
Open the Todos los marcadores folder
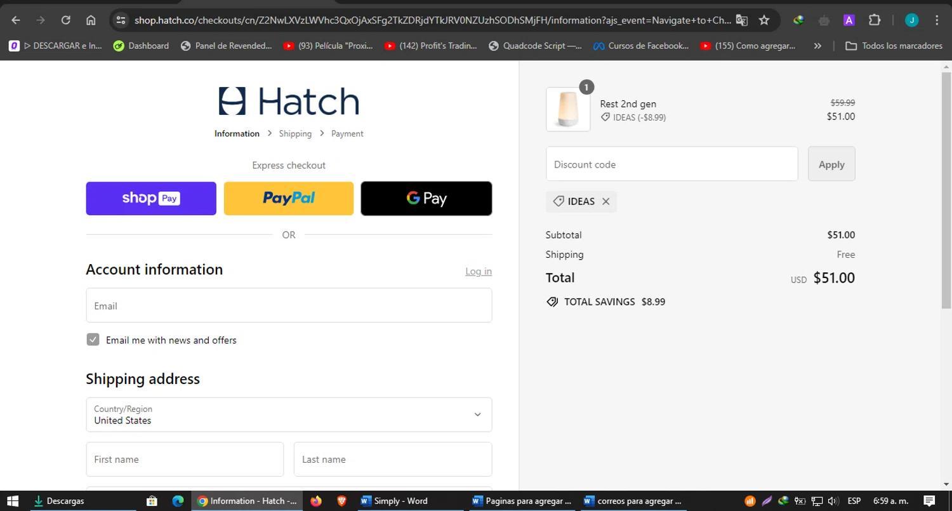tap(894, 46)
